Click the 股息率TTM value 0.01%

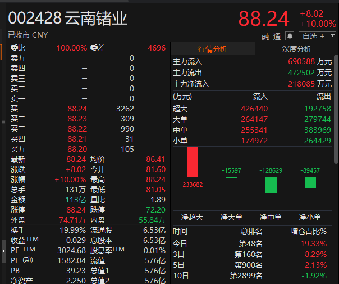click(154, 250)
